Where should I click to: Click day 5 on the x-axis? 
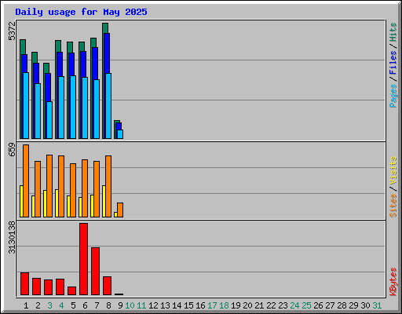(73, 305)
